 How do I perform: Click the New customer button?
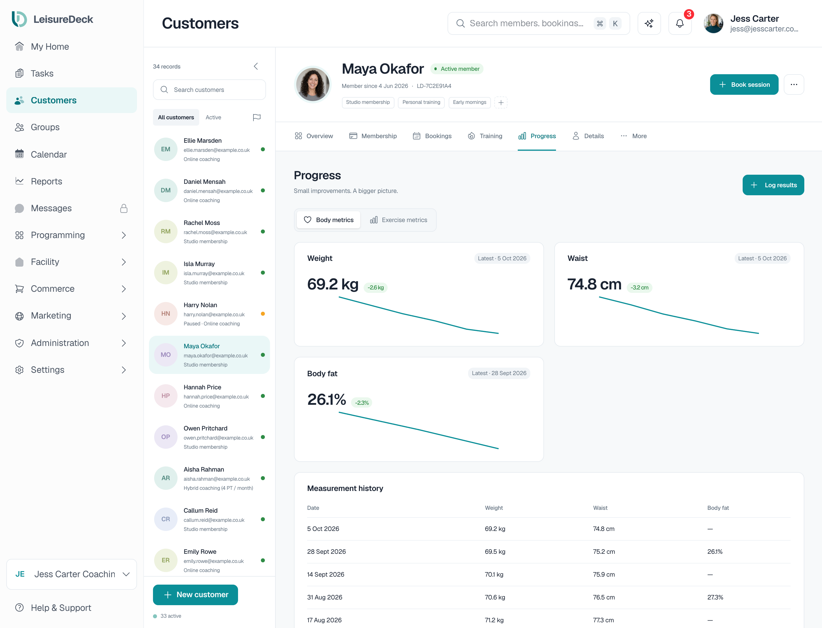[195, 594]
